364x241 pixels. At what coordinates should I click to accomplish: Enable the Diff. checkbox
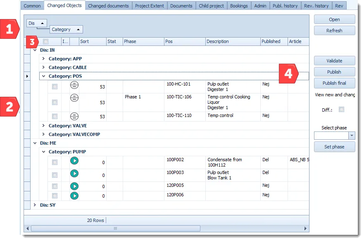341,110
